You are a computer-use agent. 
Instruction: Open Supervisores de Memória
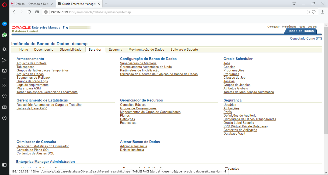pyautogui.click(x=138, y=63)
